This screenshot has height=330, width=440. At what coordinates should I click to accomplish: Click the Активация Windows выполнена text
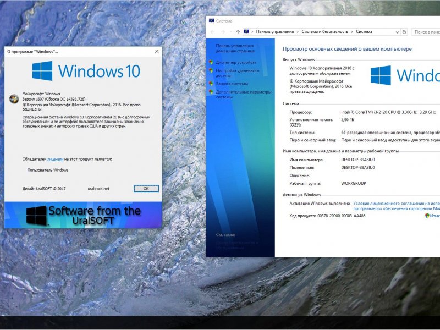tap(320, 204)
